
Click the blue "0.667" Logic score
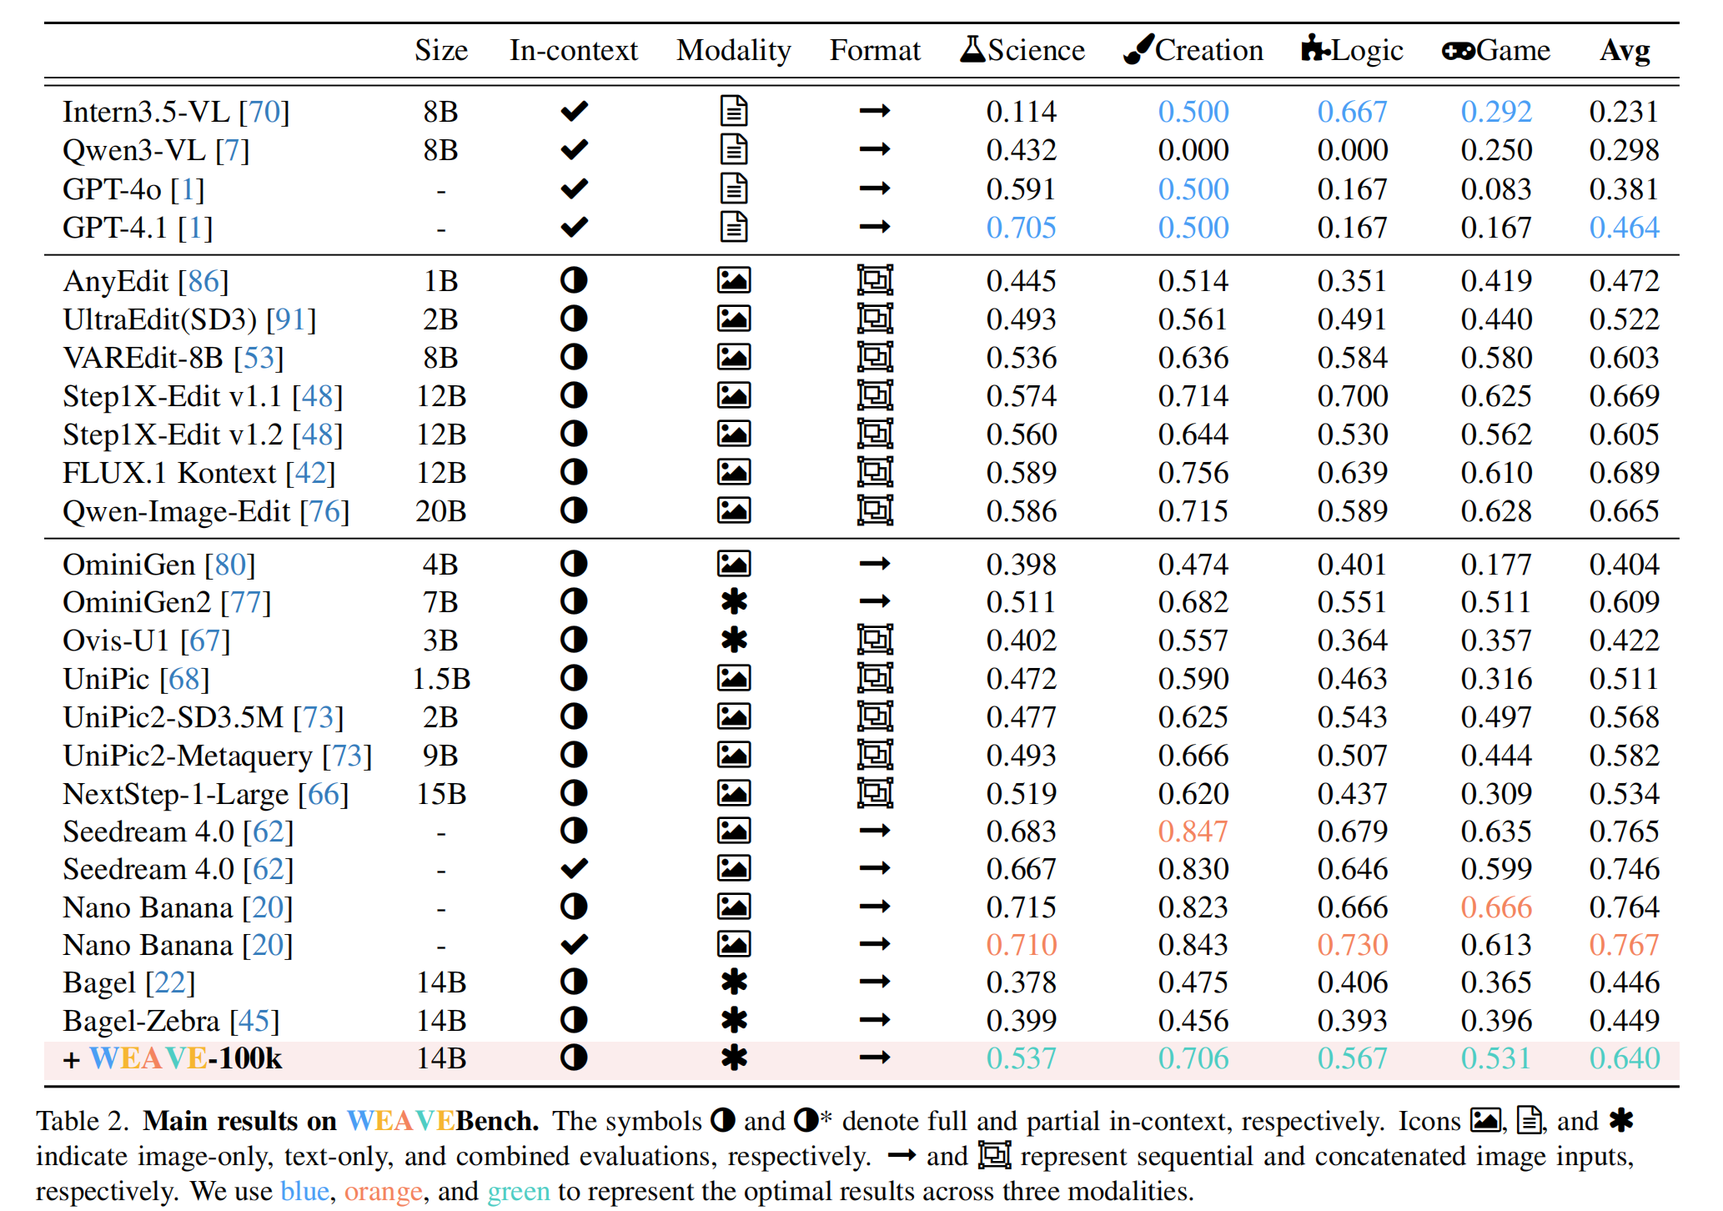pyautogui.click(x=1352, y=112)
